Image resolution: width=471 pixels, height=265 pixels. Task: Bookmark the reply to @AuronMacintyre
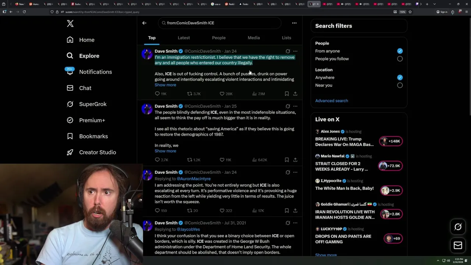pyautogui.click(x=287, y=211)
